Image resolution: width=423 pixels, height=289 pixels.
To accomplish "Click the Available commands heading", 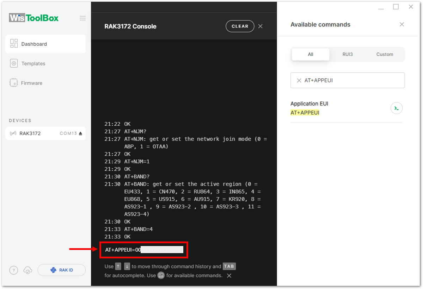I will (320, 25).
